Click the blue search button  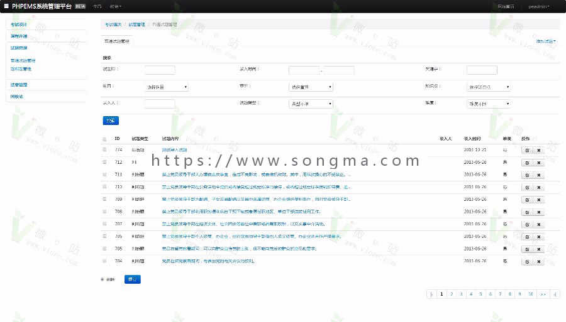(111, 121)
